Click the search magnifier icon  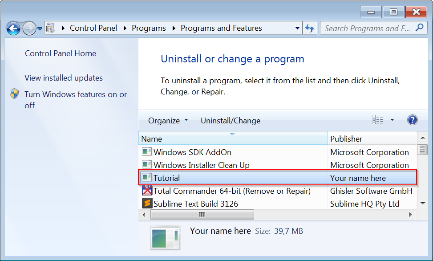pyautogui.click(x=420, y=27)
